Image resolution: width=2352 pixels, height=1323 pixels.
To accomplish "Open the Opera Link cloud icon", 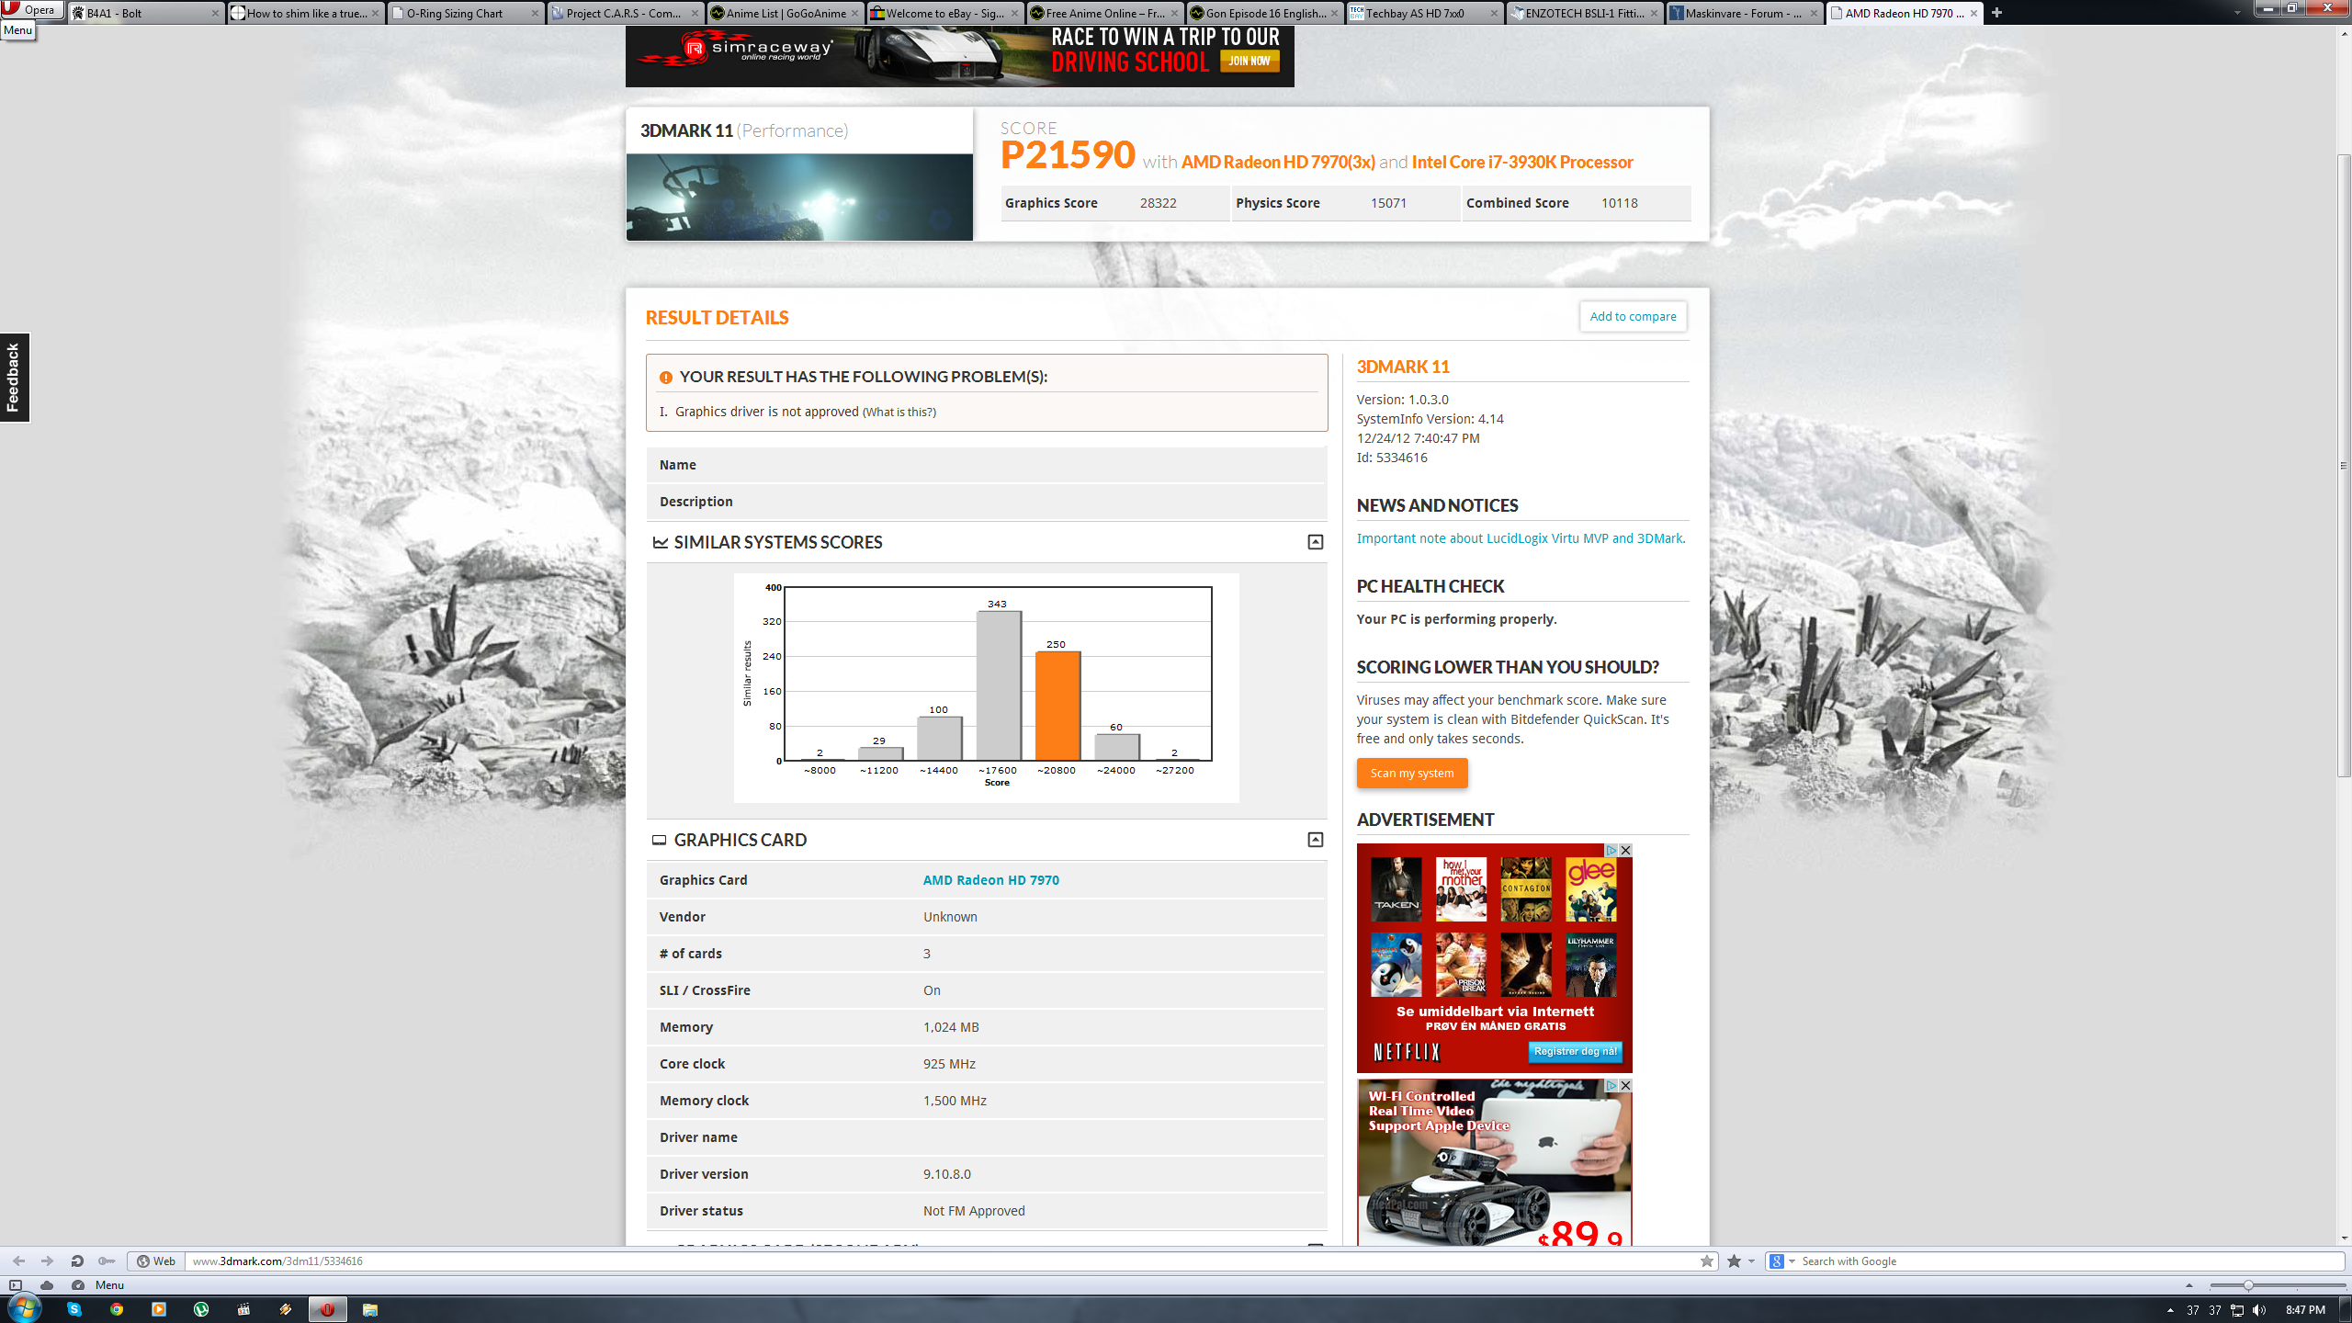I will [x=47, y=1285].
